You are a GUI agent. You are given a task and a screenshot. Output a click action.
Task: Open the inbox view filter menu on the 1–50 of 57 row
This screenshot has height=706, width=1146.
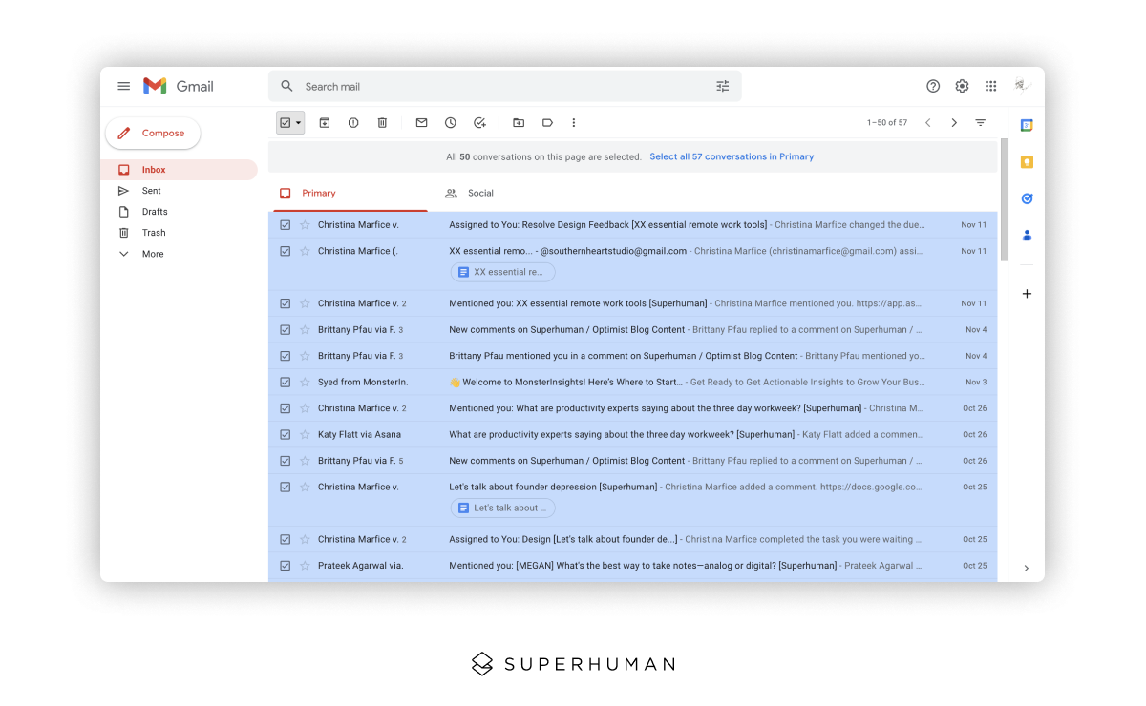pos(980,123)
